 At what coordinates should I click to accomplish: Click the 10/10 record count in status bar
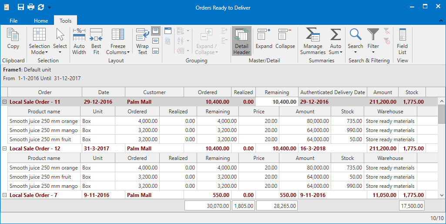(436, 218)
